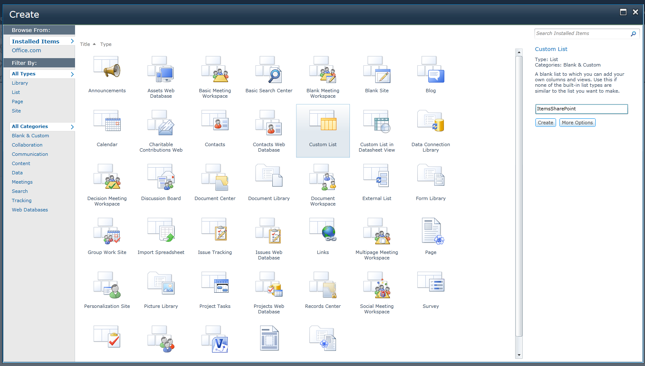
Task: Select the Links list template
Action: click(x=322, y=236)
